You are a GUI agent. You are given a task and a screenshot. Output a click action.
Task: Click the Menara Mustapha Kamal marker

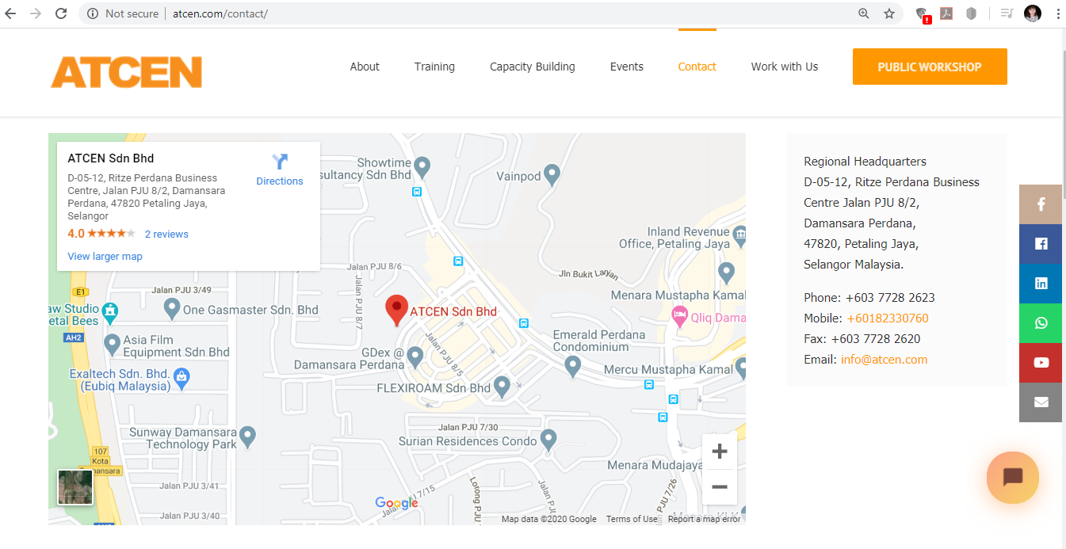[726, 274]
